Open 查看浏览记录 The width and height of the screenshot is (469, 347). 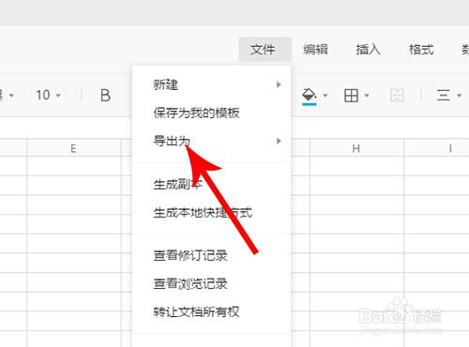click(x=212, y=283)
